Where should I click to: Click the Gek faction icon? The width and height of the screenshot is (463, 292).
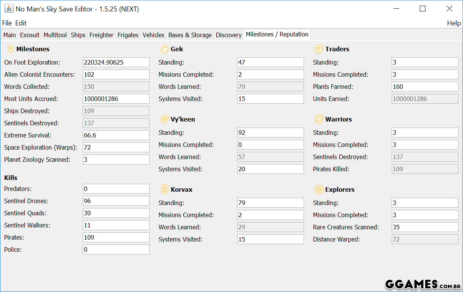(164, 49)
